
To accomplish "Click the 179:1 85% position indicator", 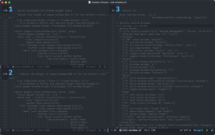I will pyautogui.click(x=43, y=130).
